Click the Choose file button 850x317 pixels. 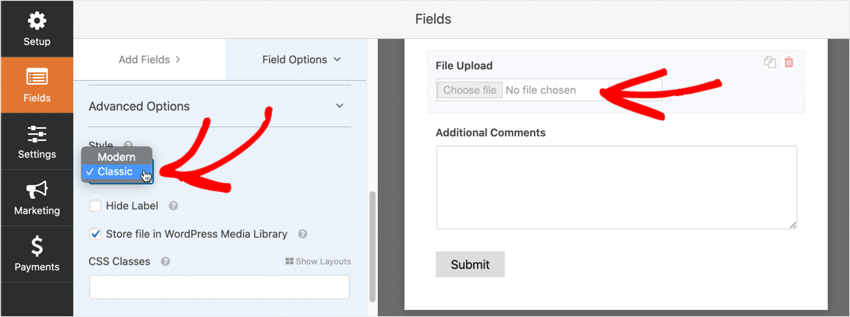469,90
